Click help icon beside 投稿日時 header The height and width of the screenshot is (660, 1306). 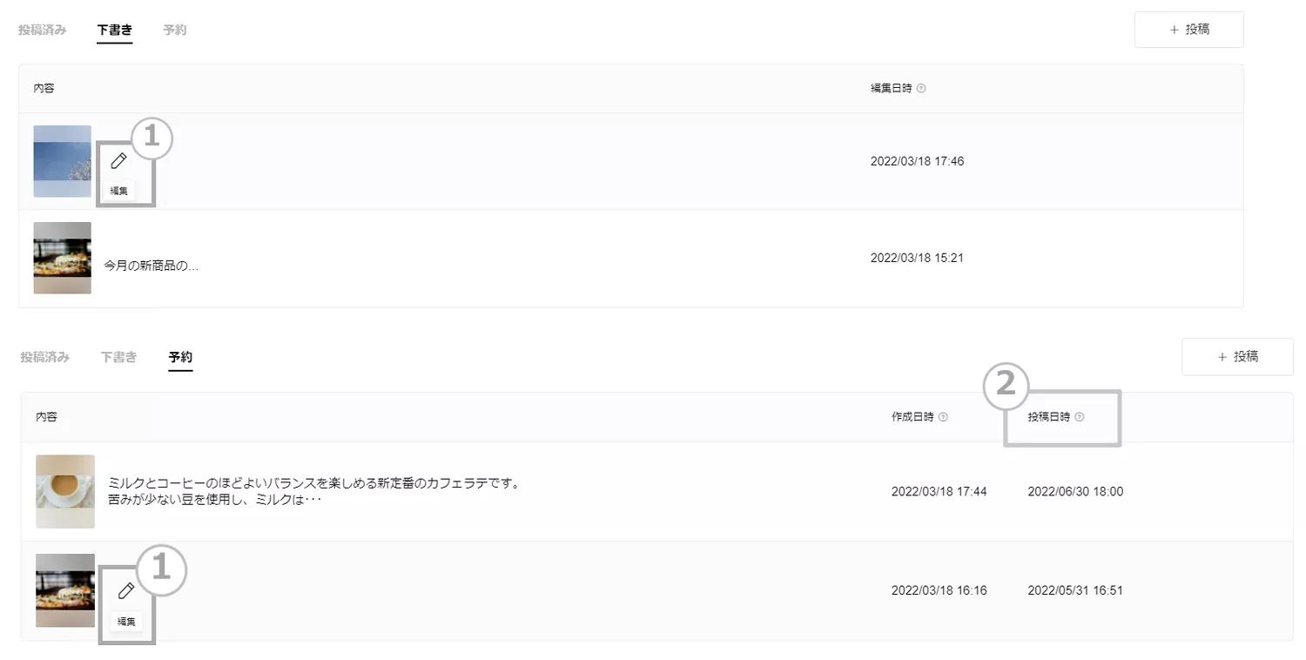tap(1080, 417)
